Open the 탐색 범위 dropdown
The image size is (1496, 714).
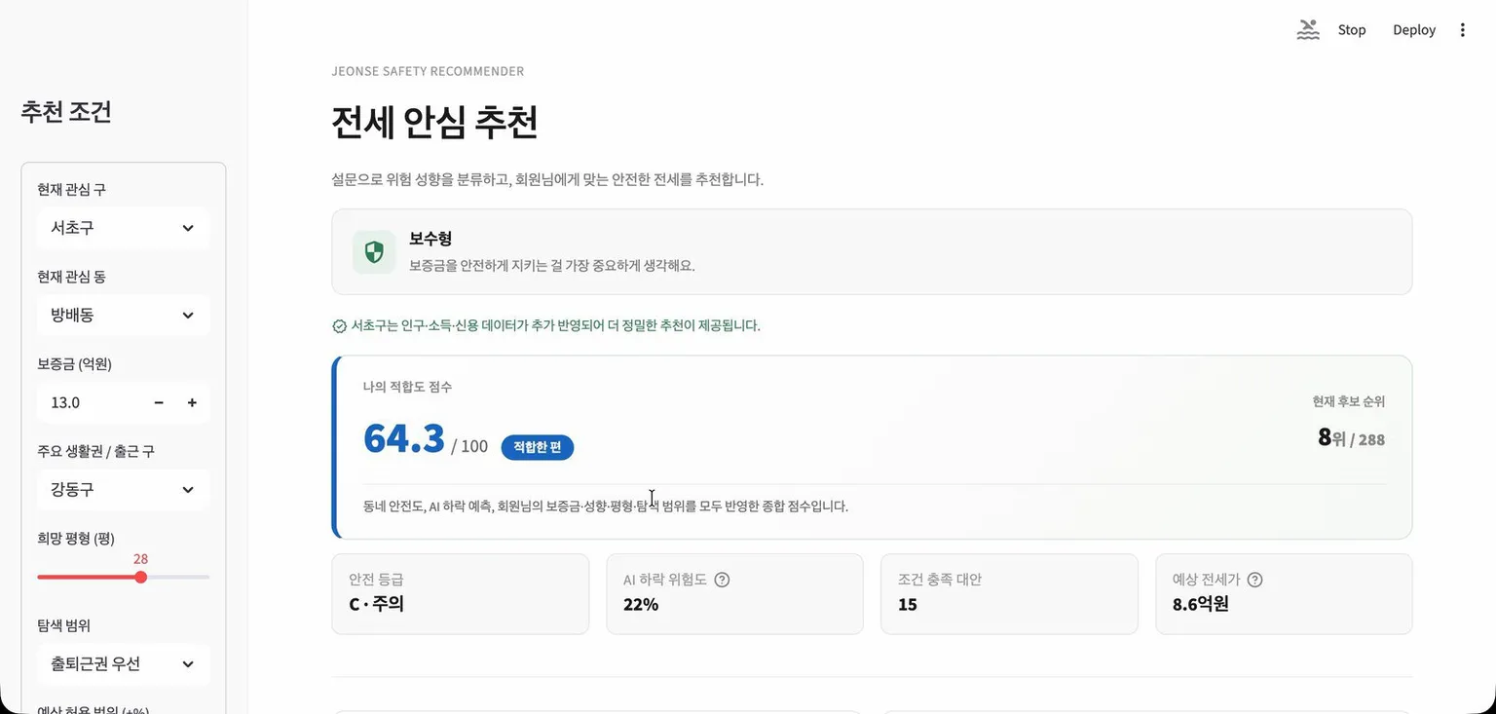coord(123,664)
